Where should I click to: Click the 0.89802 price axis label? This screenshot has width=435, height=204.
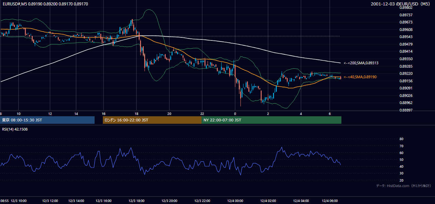pos(406,7)
